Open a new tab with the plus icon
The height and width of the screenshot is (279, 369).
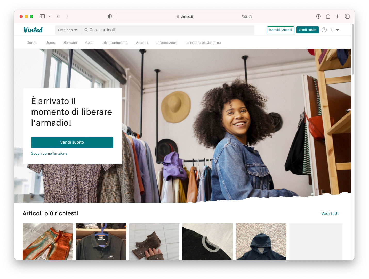point(337,16)
